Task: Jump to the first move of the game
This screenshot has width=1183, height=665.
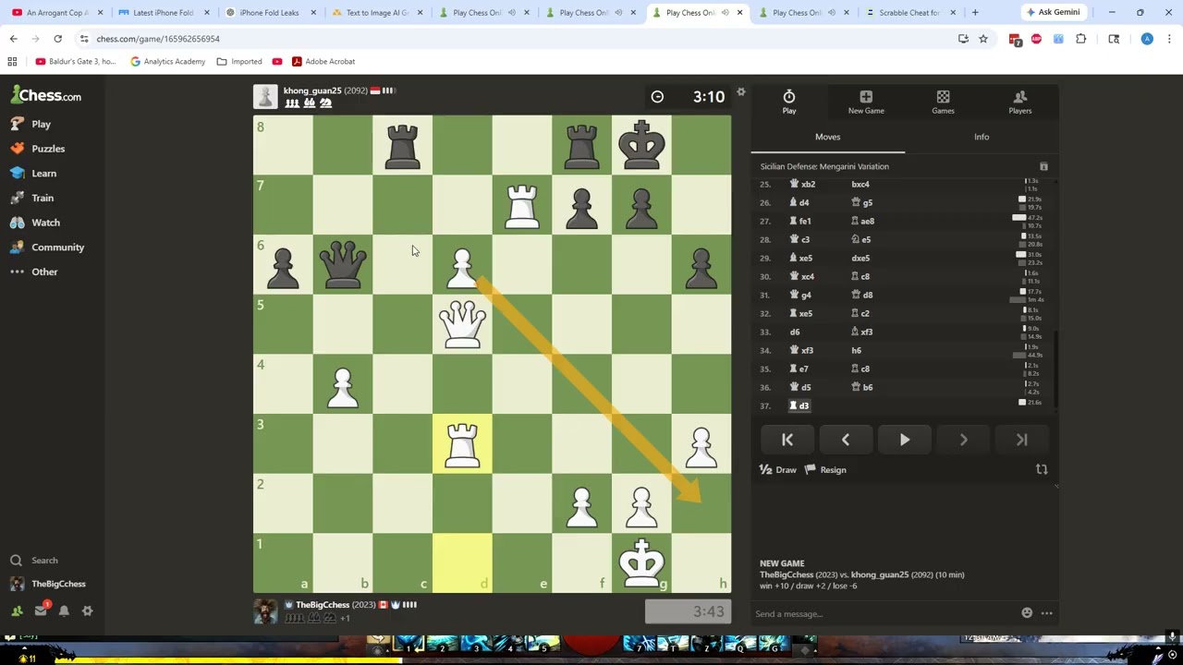Action: (x=787, y=441)
